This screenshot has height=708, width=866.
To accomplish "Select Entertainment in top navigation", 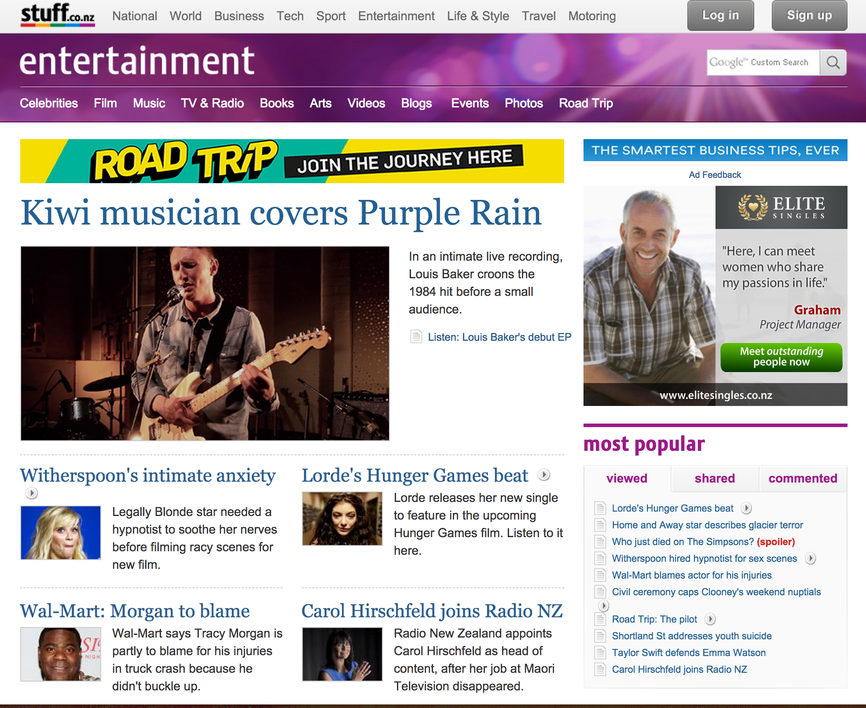I will point(396,16).
